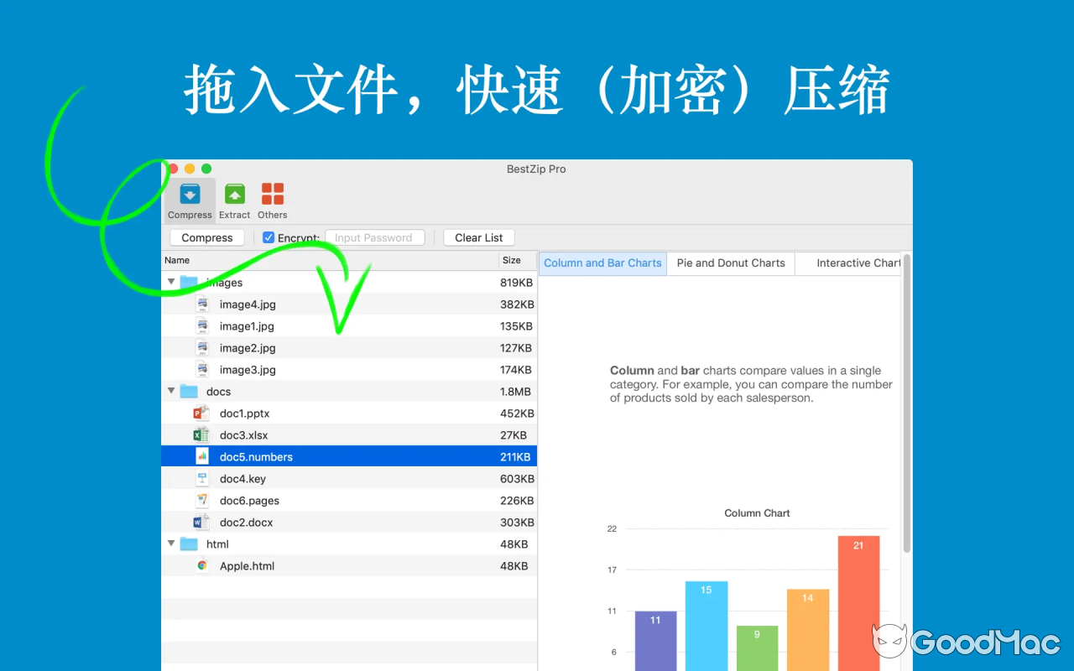Collapse the html folder
Viewport: 1074px width, 671px height.
[x=171, y=544]
